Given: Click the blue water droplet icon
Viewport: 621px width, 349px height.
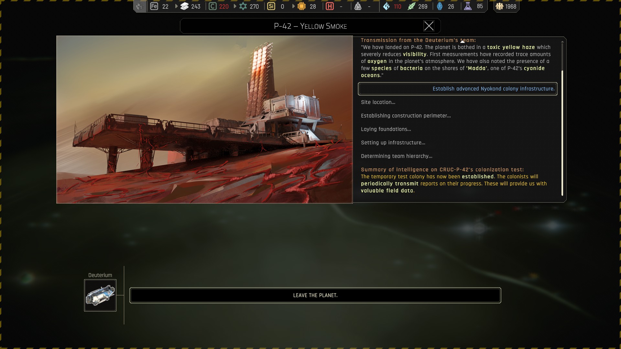Looking at the screenshot, I should pos(387,6).
